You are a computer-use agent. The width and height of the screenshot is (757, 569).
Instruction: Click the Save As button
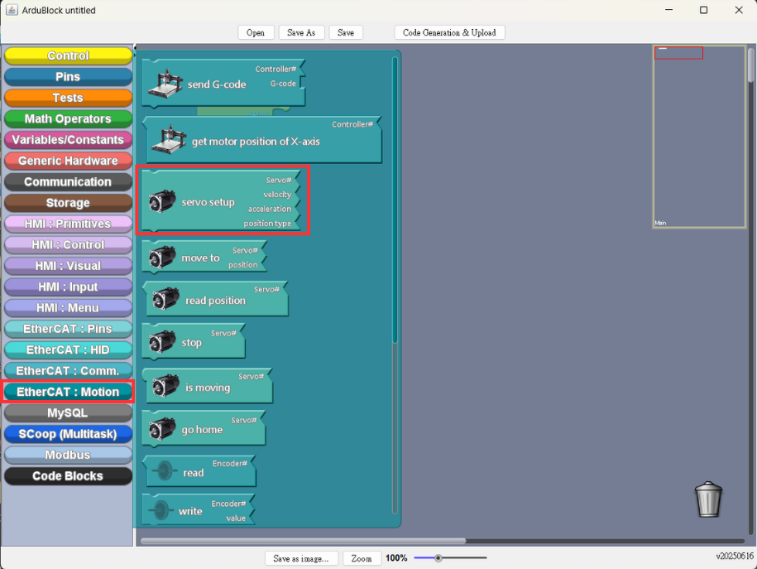(x=301, y=32)
